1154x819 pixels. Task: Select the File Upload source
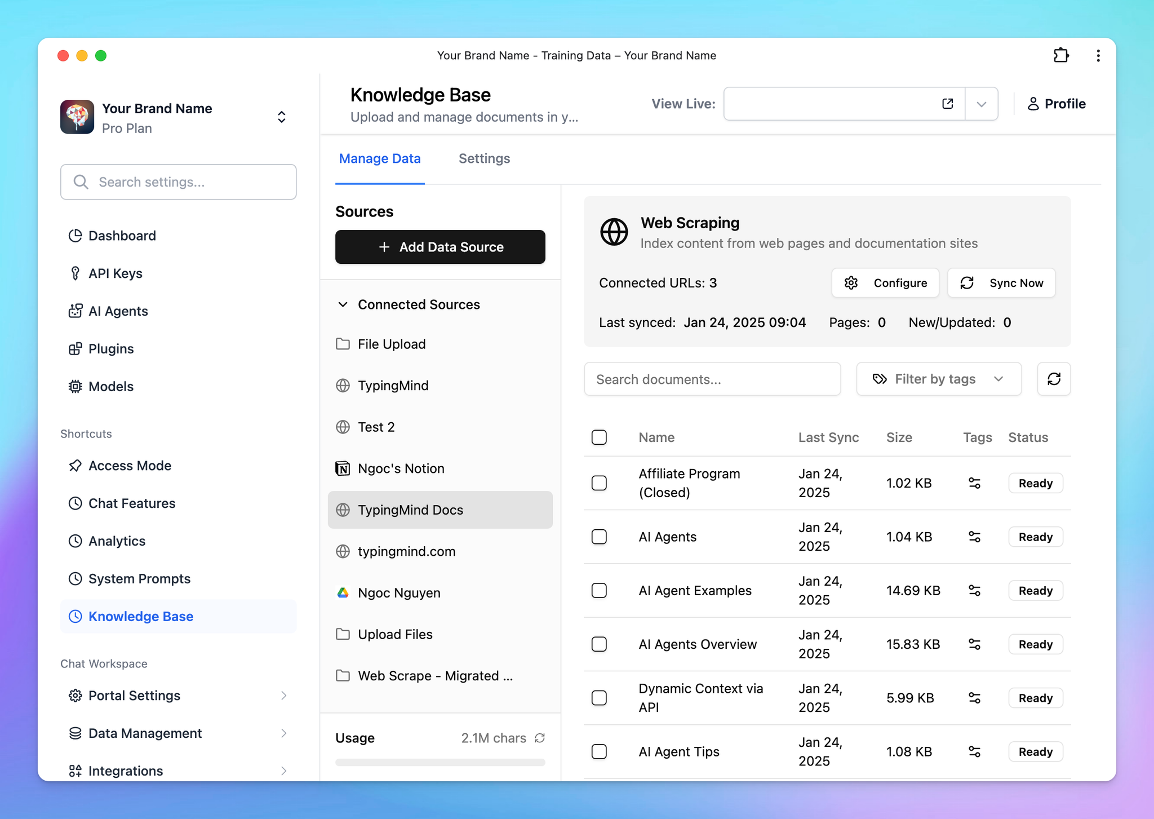(440, 344)
